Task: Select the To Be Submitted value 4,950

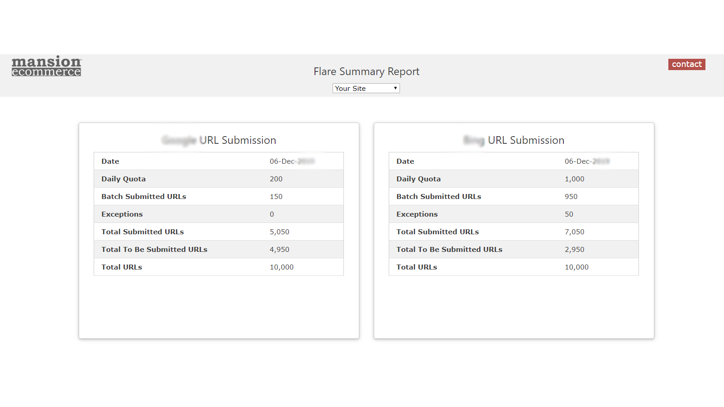Action: pos(280,250)
